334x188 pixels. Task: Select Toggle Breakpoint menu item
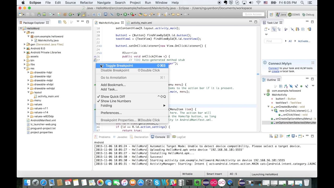click(132, 66)
